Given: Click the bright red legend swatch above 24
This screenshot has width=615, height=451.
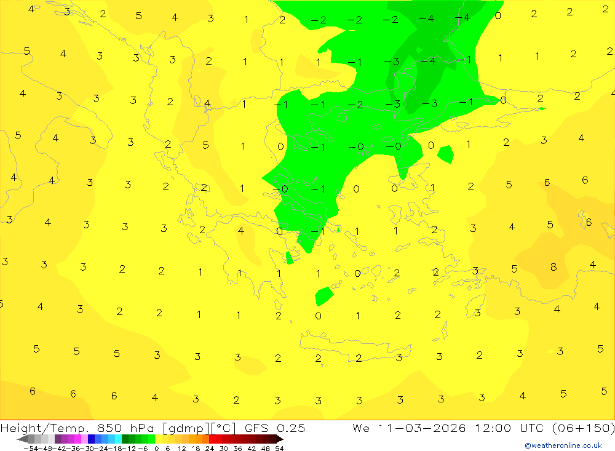Looking at the screenshot, I should [212, 439].
